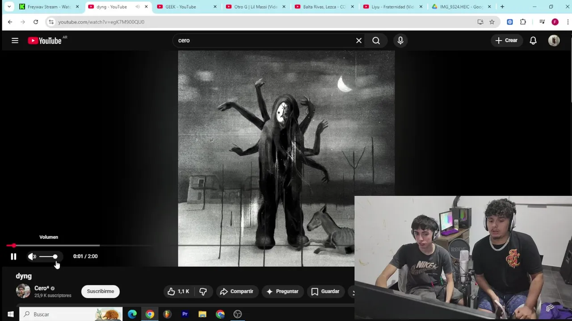Image resolution: width=572 pixels, height=321 pixels.
Task: Bookmark this page with the star
Action: pos(492,22)
